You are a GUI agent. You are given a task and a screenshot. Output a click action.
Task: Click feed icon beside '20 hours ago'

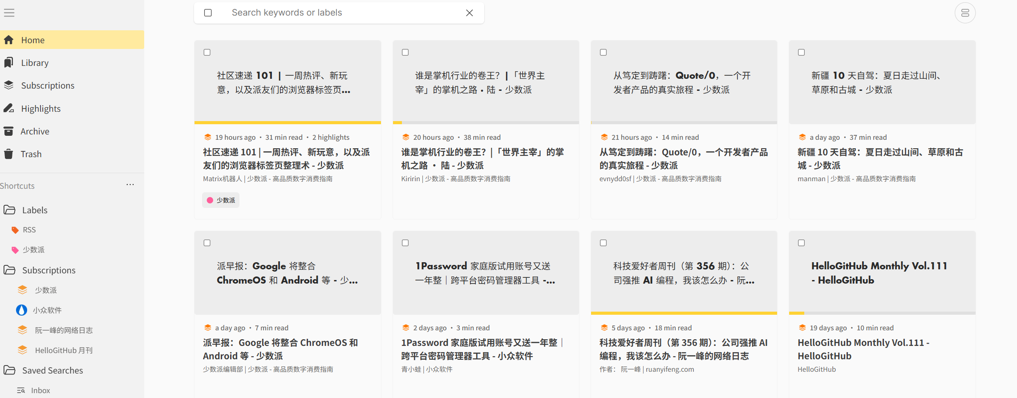point(405,137)
